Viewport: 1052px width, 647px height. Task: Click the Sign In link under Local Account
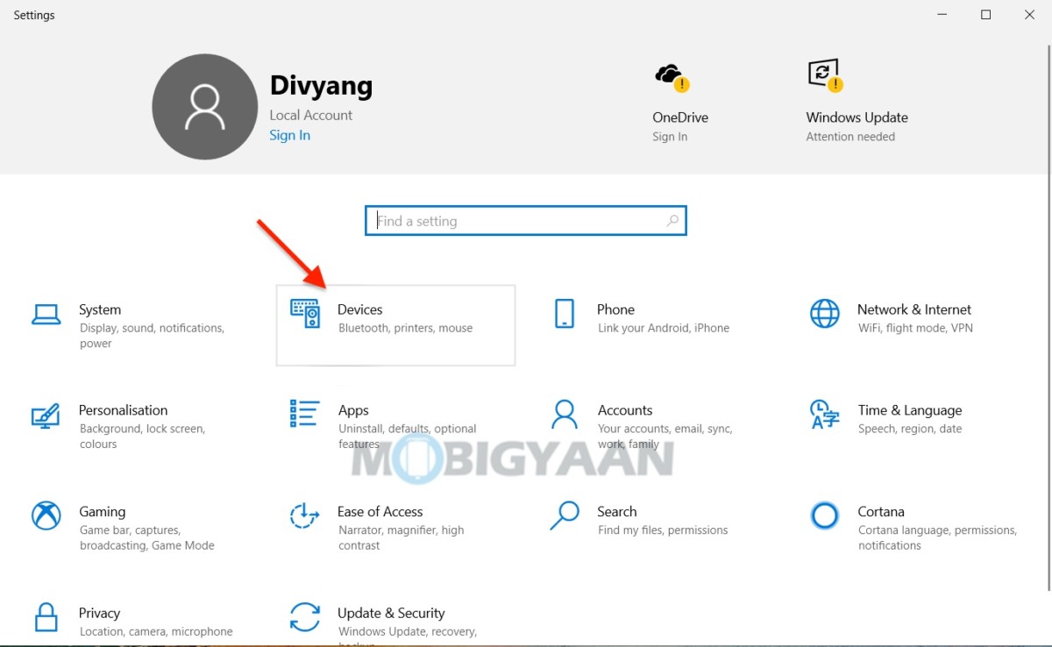tap(289, 135)
